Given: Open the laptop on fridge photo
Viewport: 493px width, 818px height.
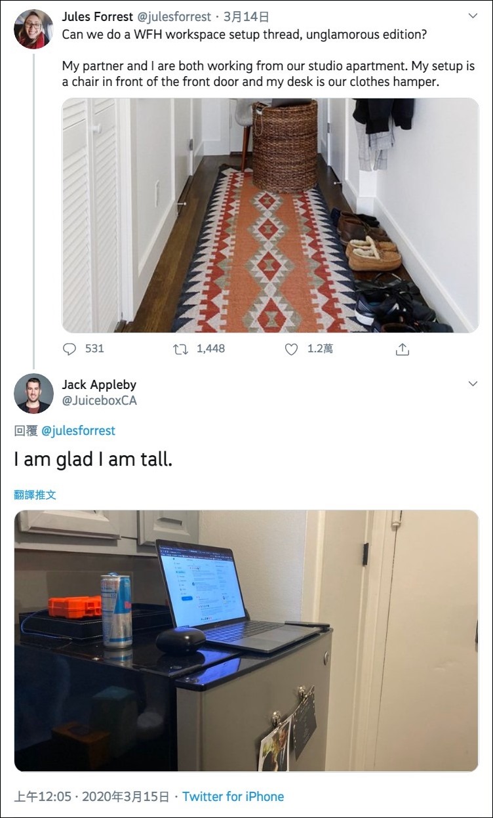Looking at the screenshot, I should (x=246, y=641).
